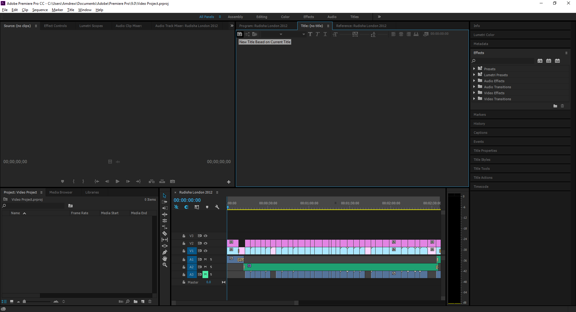Open the Source monitor button editor
Screen dimensions: 576x312
click(x=229, y=182)
